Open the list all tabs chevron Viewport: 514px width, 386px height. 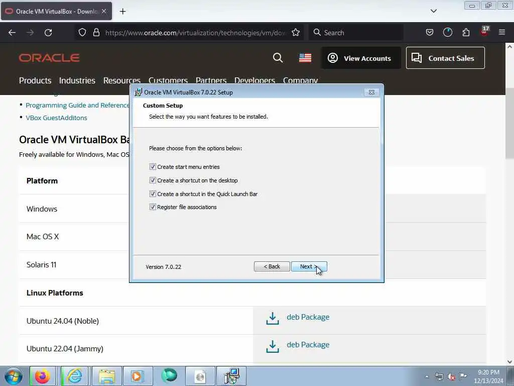click(433, 11)
